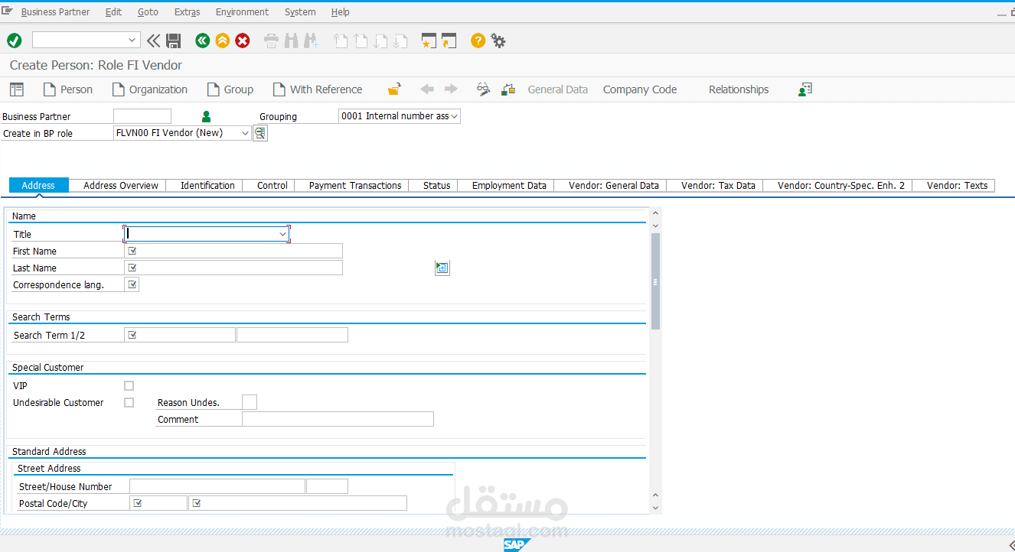Image resolution: width=1015 pixels, height=552 pixels.
Task: Enable the VIP checkbox
Action: point(129,385)
